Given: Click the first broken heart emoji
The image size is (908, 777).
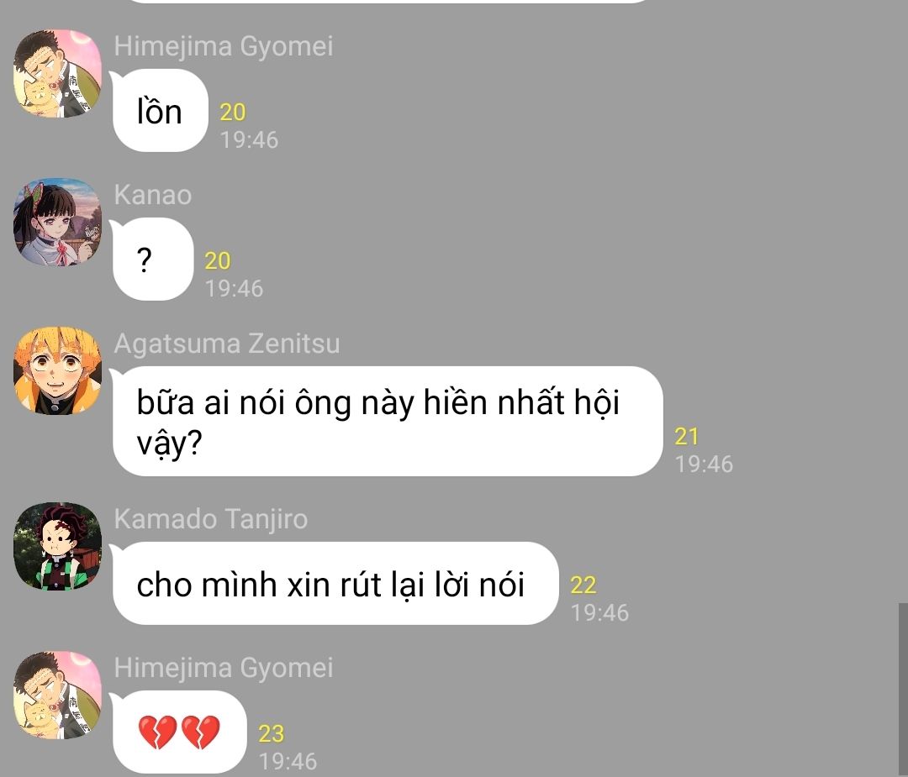Looking at the screenshot, I should click(x=157, y=732).
